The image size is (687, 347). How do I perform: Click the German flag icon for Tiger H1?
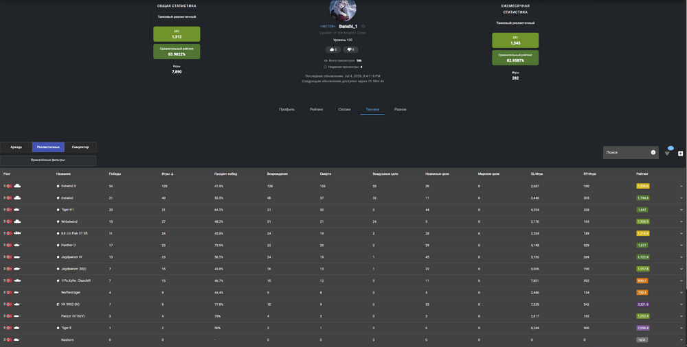point(9,210)
